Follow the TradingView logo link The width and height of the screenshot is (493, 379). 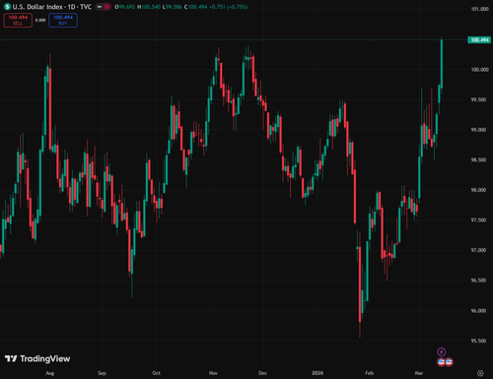(37, 358)
